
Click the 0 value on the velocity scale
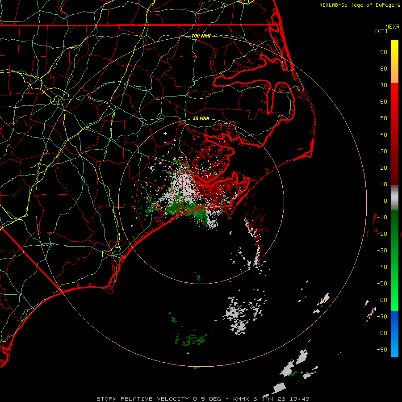385,201
